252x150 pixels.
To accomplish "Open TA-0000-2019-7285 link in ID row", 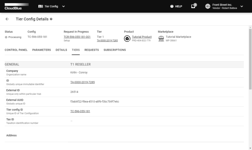I will pos(82,82).
